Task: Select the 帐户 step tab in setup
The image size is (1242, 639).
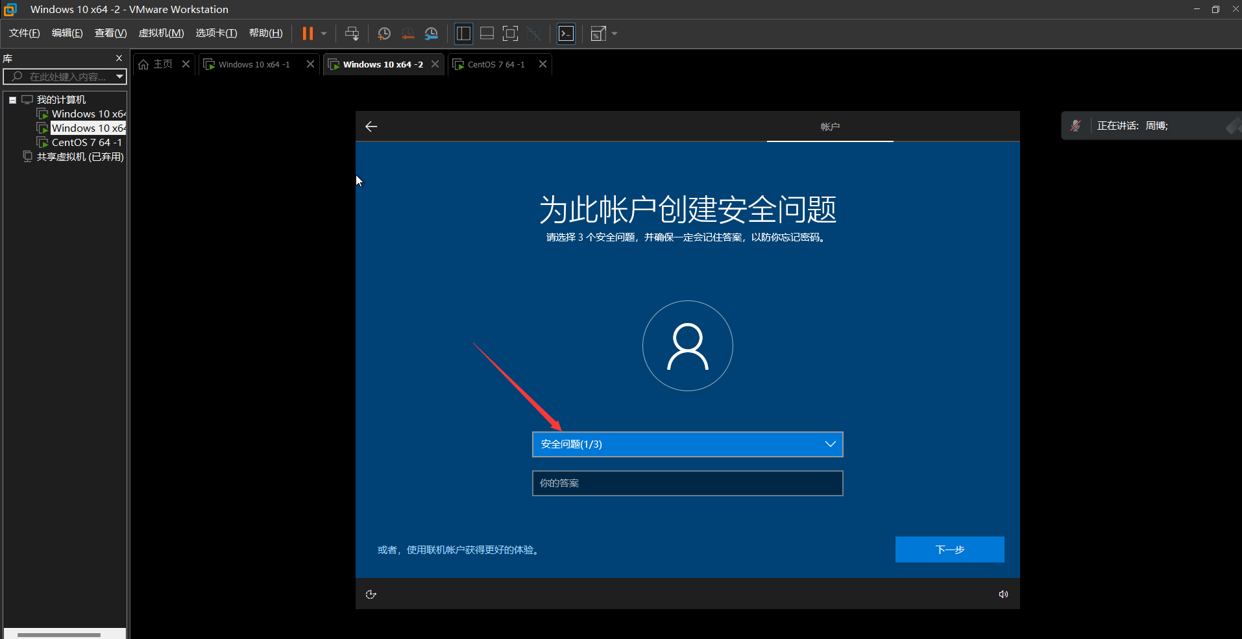Action: click(x=830, y=127)
